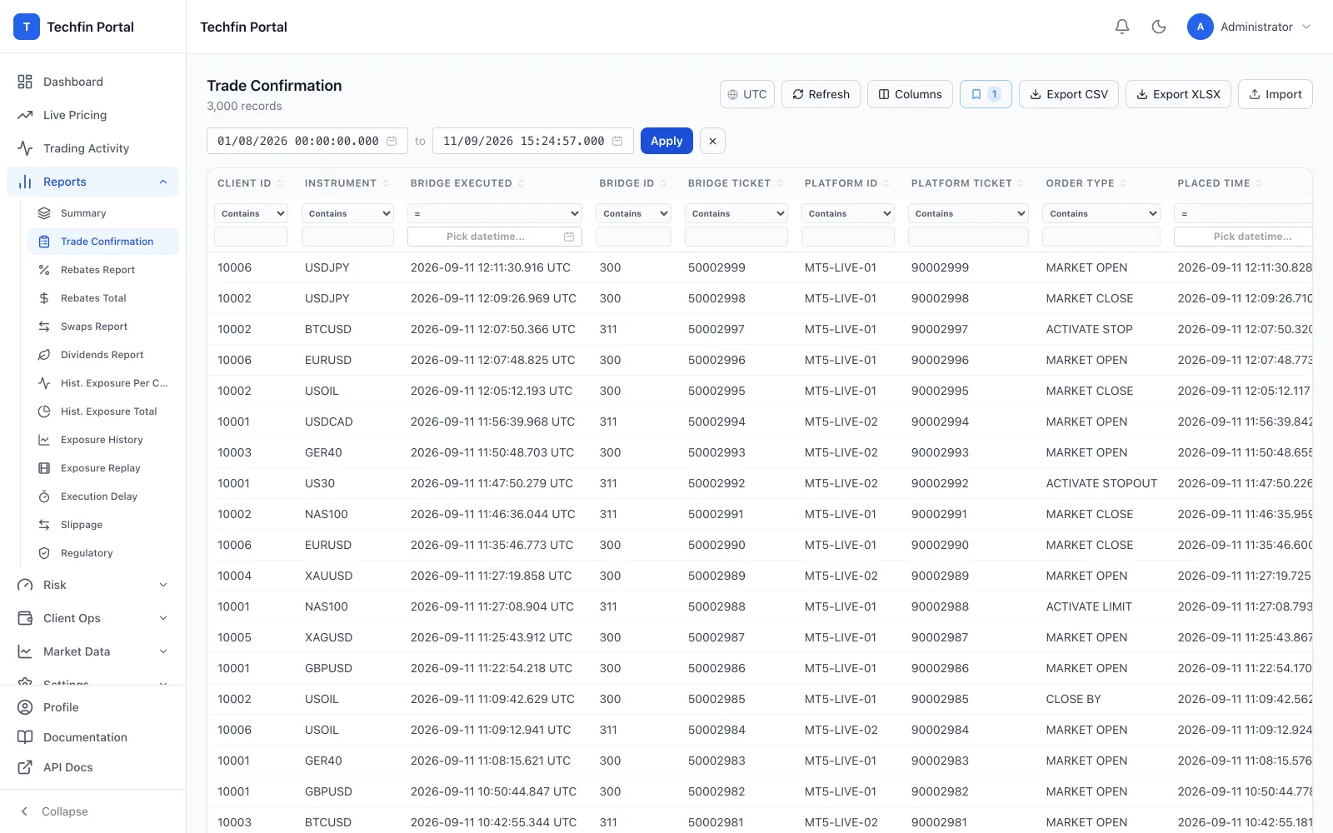Viewport: 1333px width, 833px height.
Task: Sort by Bridge Executed column
Action: (467, 183)
